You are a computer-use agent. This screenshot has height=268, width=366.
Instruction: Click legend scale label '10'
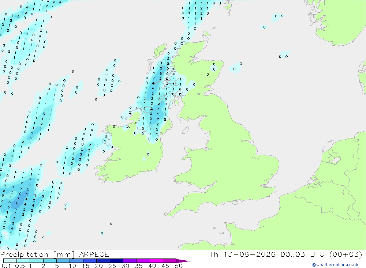coord(72,266)
